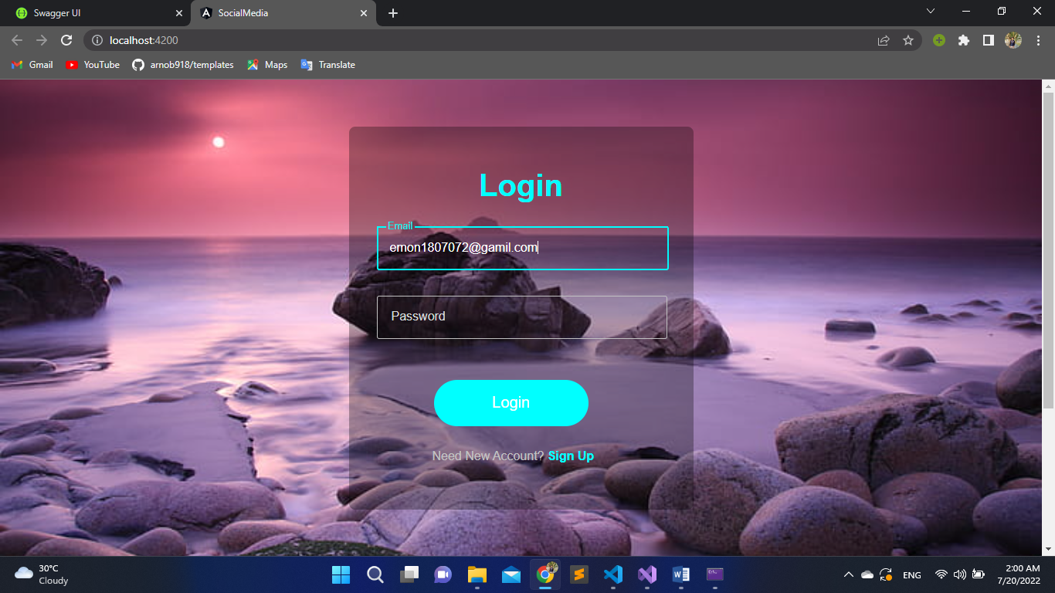Open the Wi-Fi network tray icon
1055x593 pixels.
(941, 574)
